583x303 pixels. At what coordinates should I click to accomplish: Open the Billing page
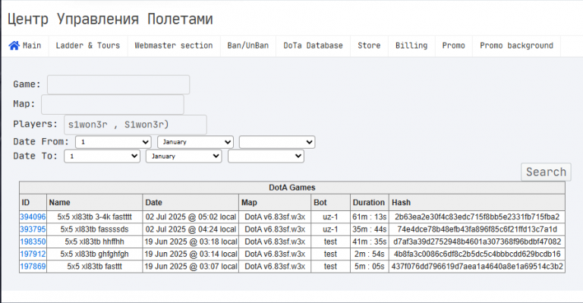[x=411, y=46]
